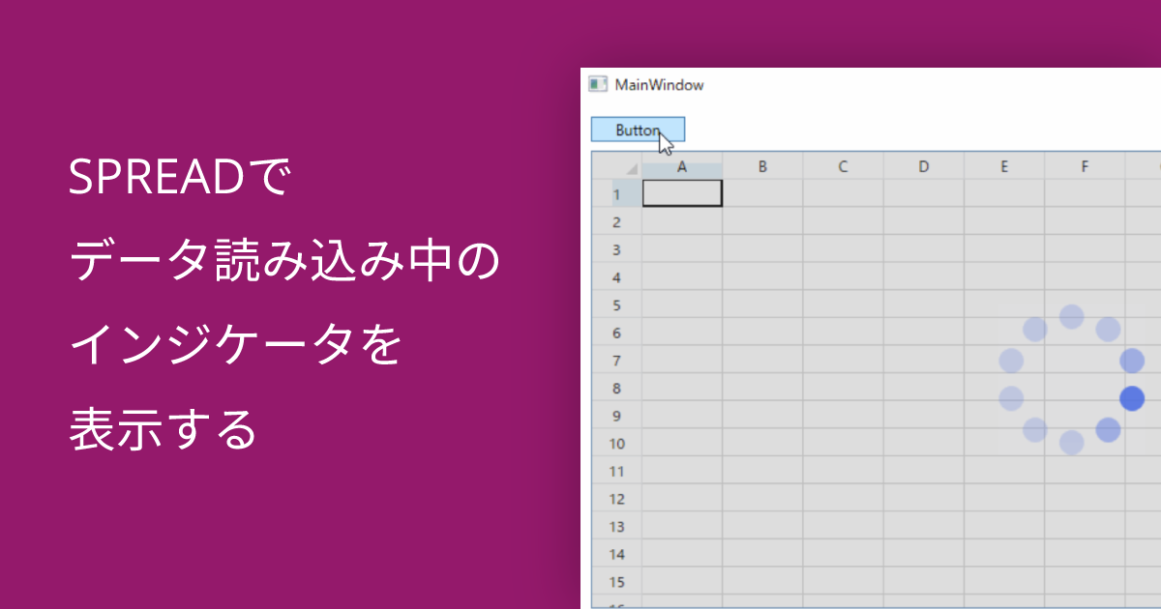Select cell A1 in the spreadsheet

click(x=682, y=193)
